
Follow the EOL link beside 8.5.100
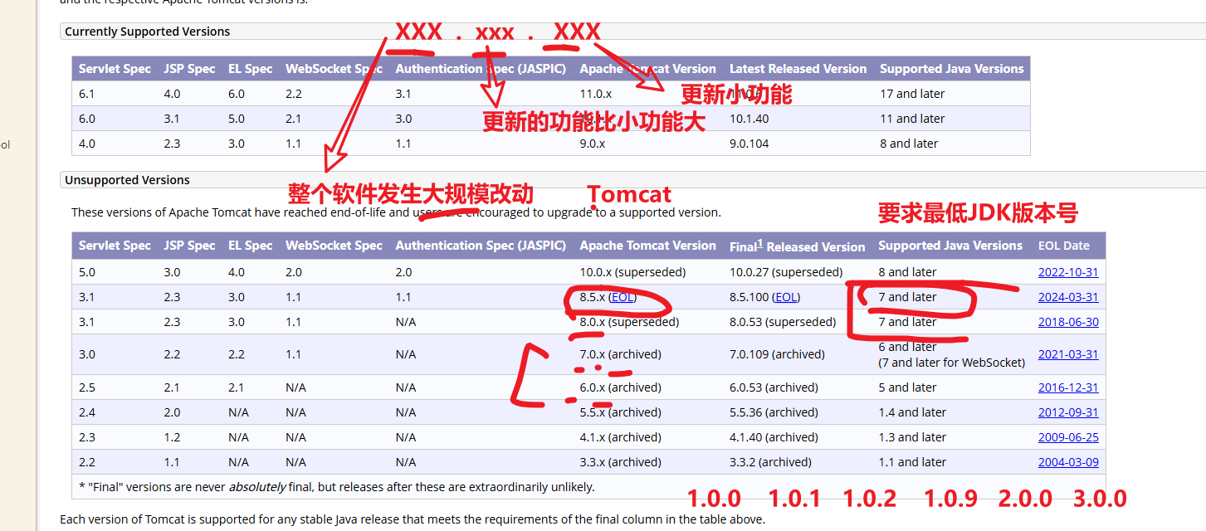[x=785, y=297]
